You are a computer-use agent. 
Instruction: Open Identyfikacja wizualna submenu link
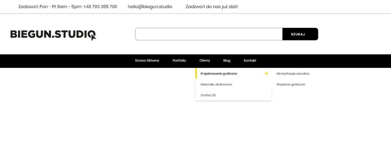tap(293, 74)
